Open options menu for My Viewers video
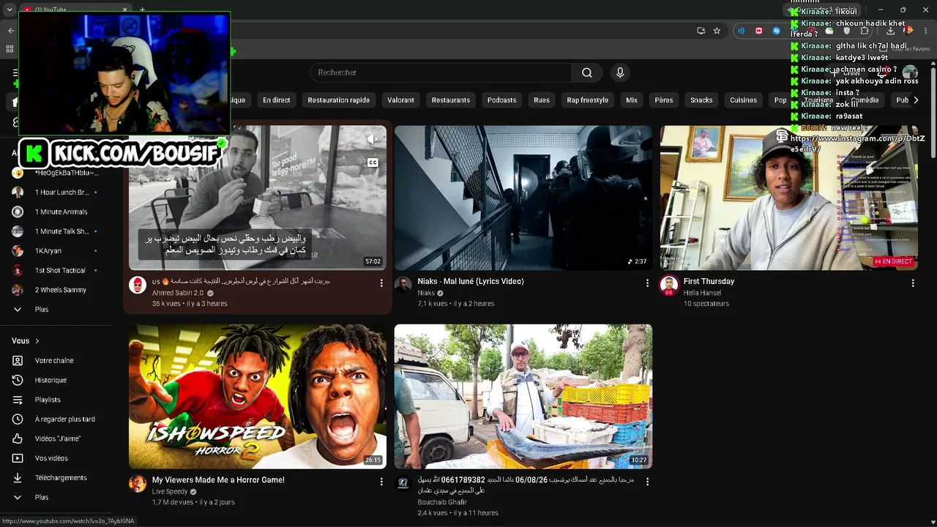 tap(381, 482)
